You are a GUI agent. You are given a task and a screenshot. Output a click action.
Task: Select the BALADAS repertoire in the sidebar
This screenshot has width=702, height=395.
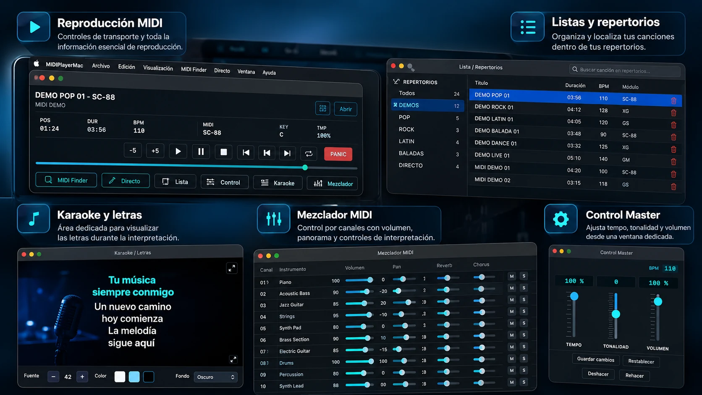(411, 154)
